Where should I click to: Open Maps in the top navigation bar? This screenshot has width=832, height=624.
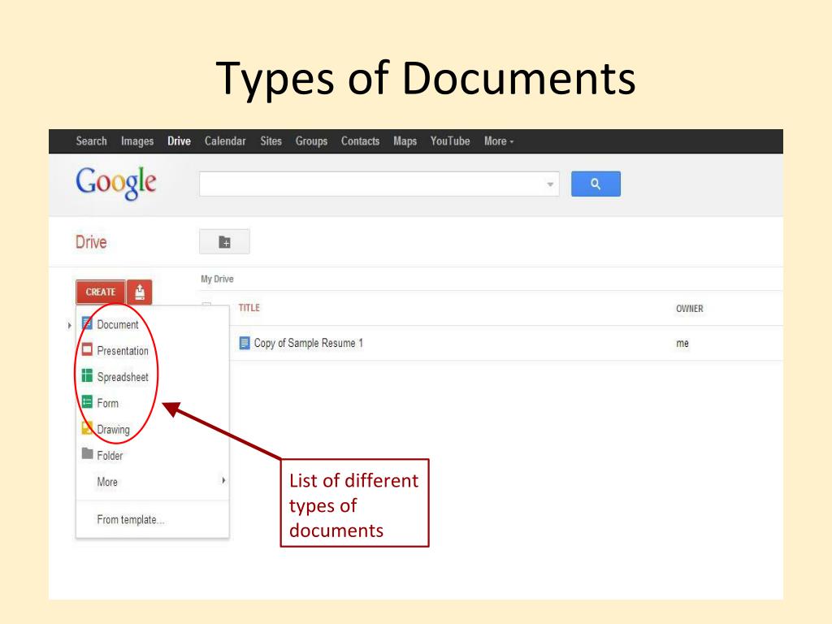tap(405, 141)
